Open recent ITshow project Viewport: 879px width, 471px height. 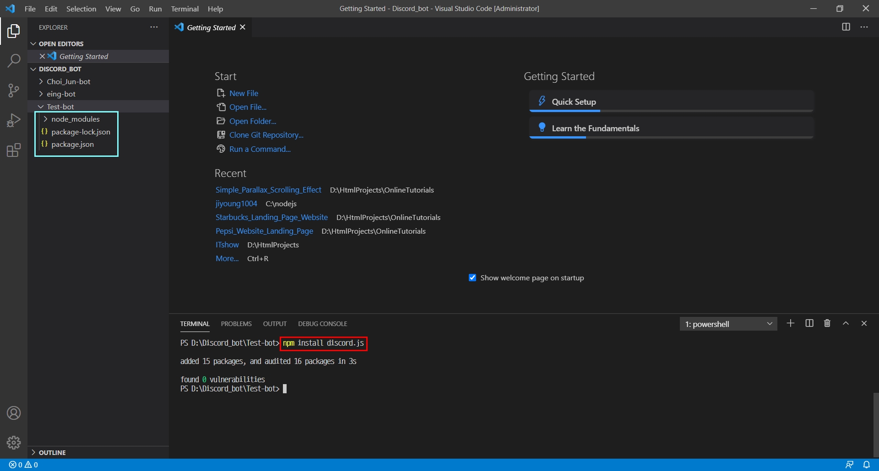(x=227, y=245)
